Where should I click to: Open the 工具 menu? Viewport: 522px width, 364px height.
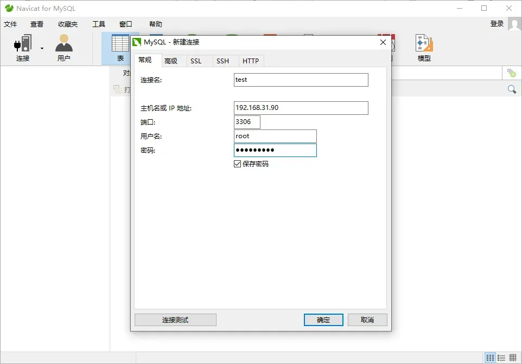pyautogui.click(x=99, y=24)
